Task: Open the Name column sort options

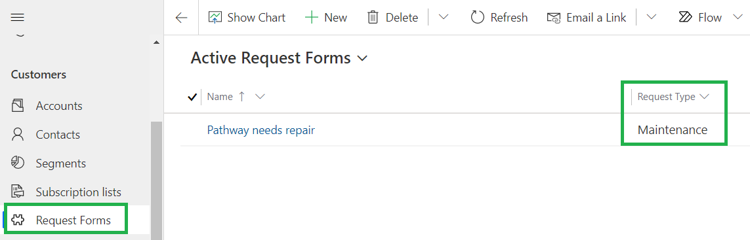Action: pyautogui.click(x=260, y=97)
